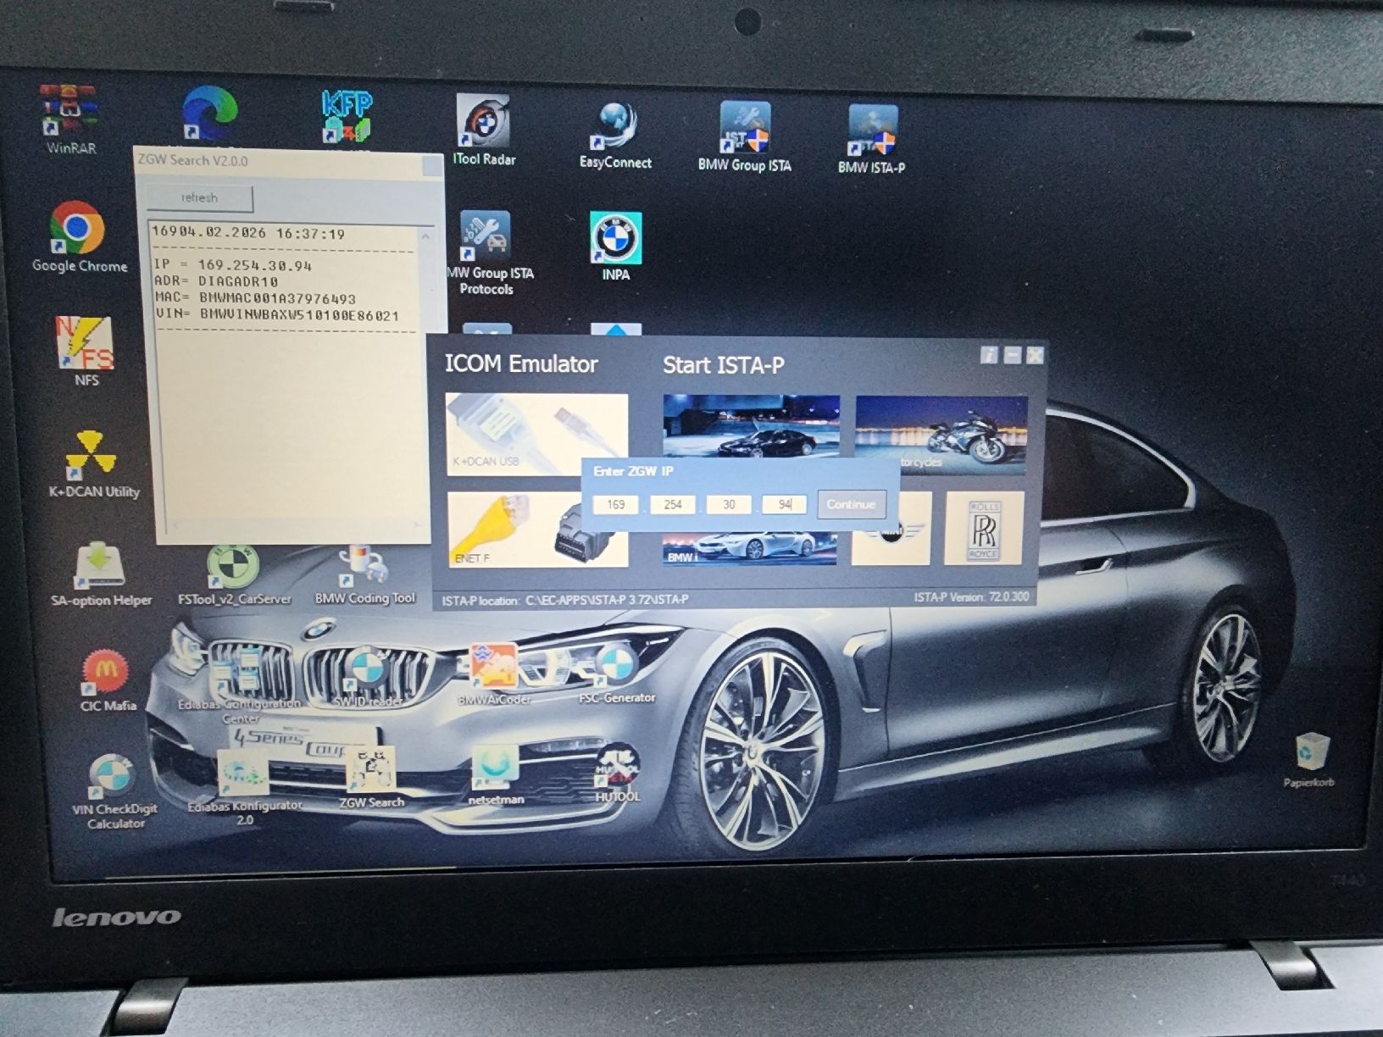Open K+DCAN Utility shortcut

[93, 463]
